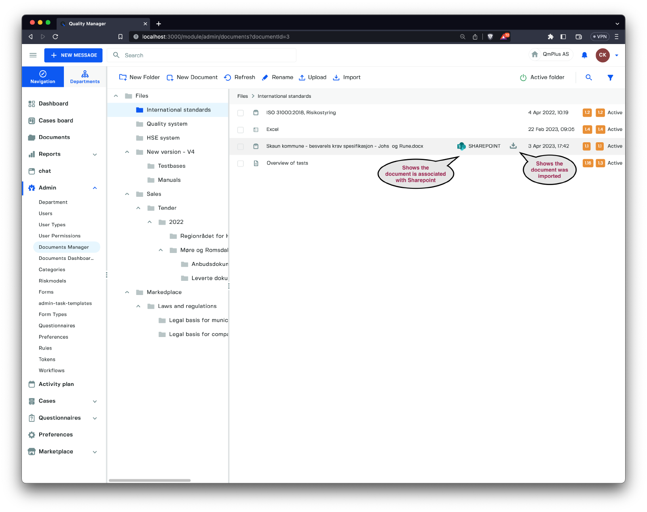This screenshot has height=512, width=647.
Task: Switch to the Departments tab
Action: (85, 77)
